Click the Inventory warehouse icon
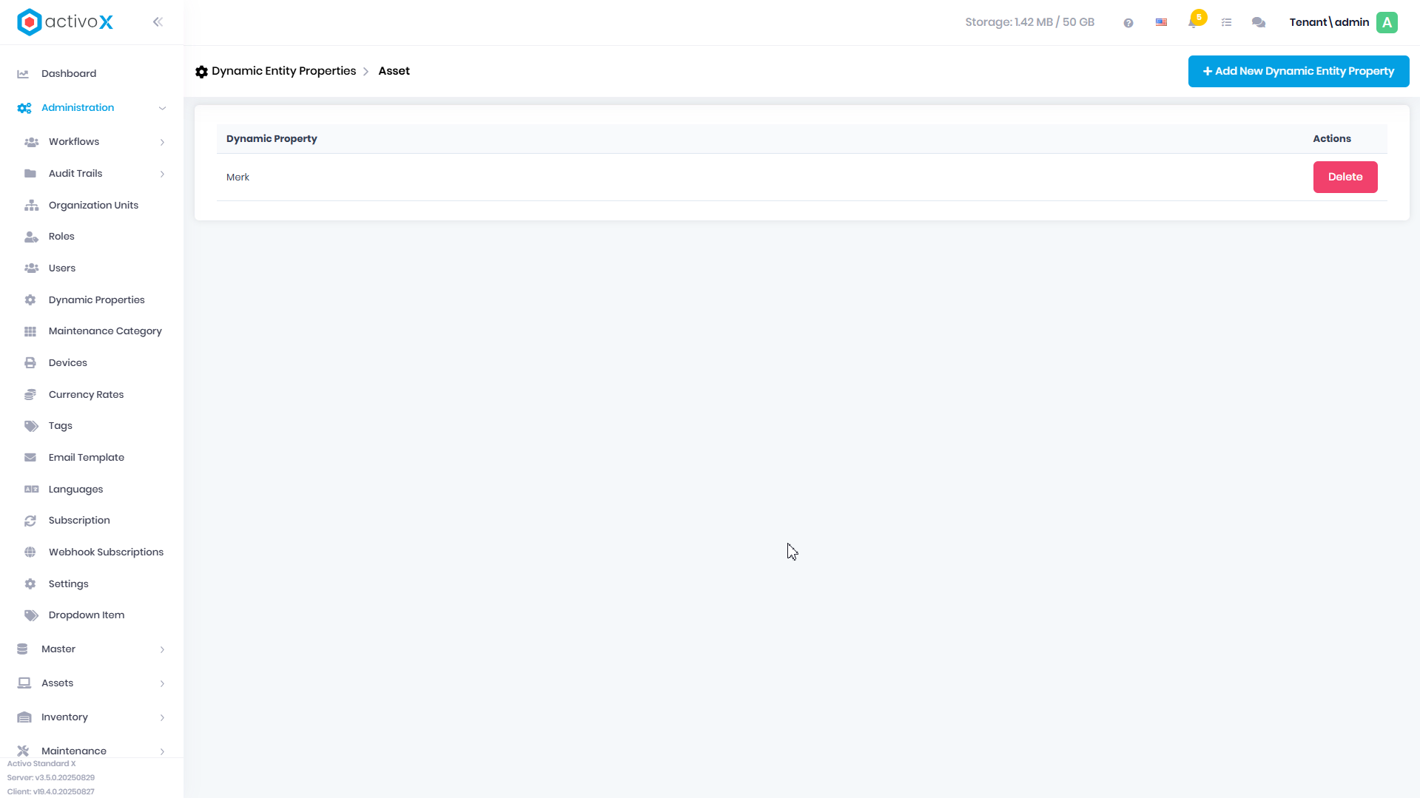The image size is (1420, 798). tap(24, 717)
